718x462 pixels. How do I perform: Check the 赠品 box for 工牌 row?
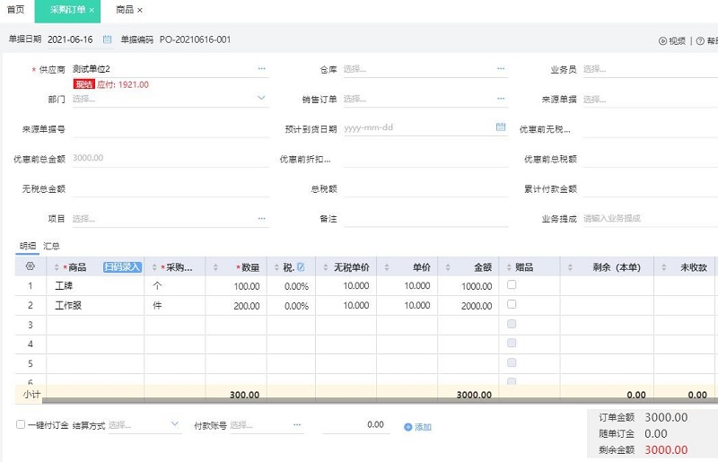[512, 285]
